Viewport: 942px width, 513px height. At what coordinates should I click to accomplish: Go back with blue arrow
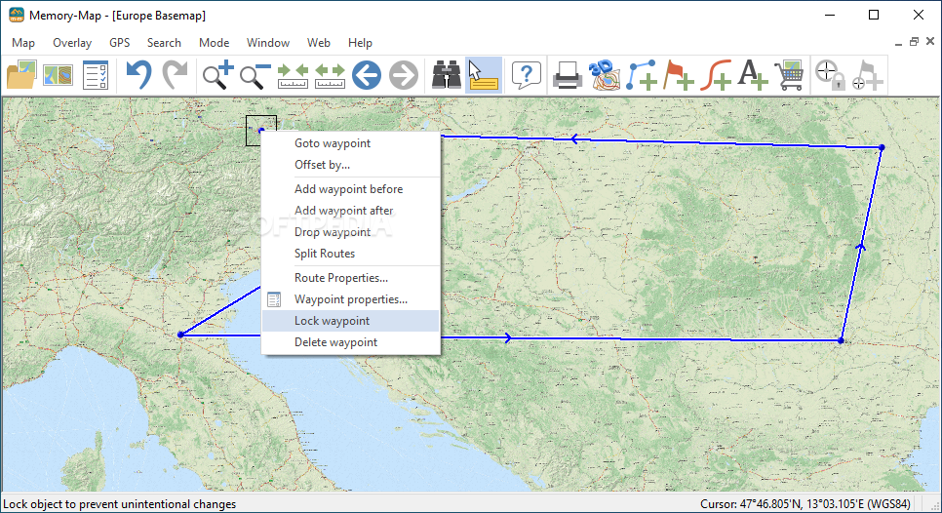coord(367,76)
